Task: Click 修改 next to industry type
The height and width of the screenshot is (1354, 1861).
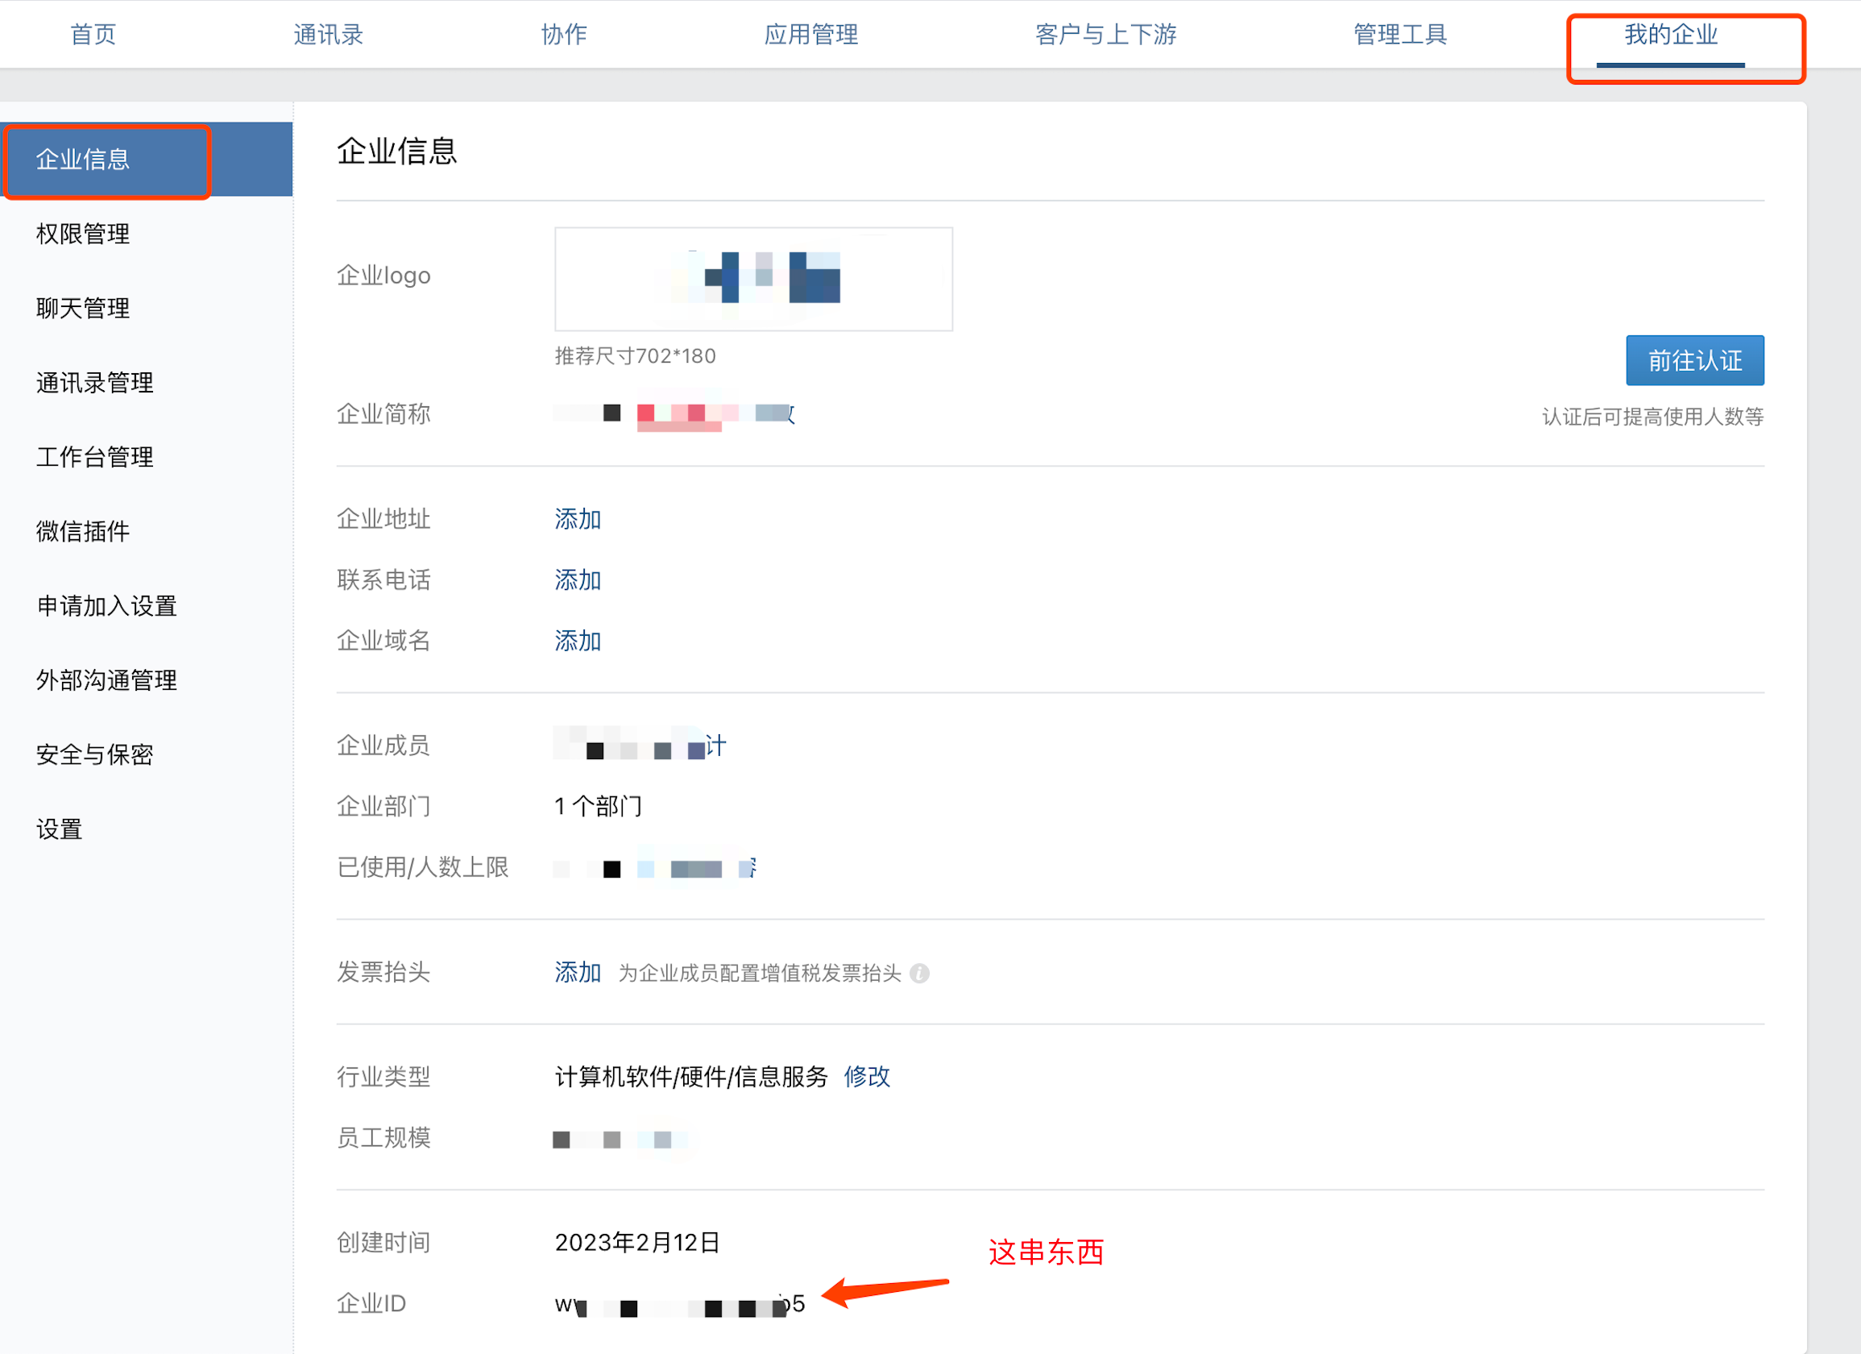Action: pyautogui.click(x=867, y=1077)
